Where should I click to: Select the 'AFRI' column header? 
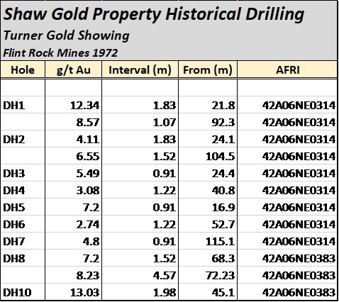coord(288,70)
